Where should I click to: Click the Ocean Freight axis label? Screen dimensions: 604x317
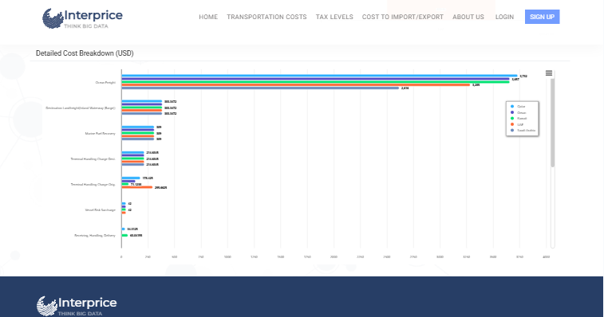click(105, 82)
